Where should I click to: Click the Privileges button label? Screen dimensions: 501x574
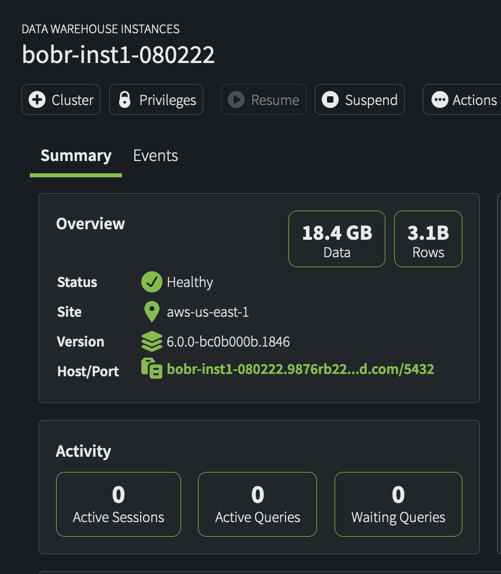tap(168, 100)
